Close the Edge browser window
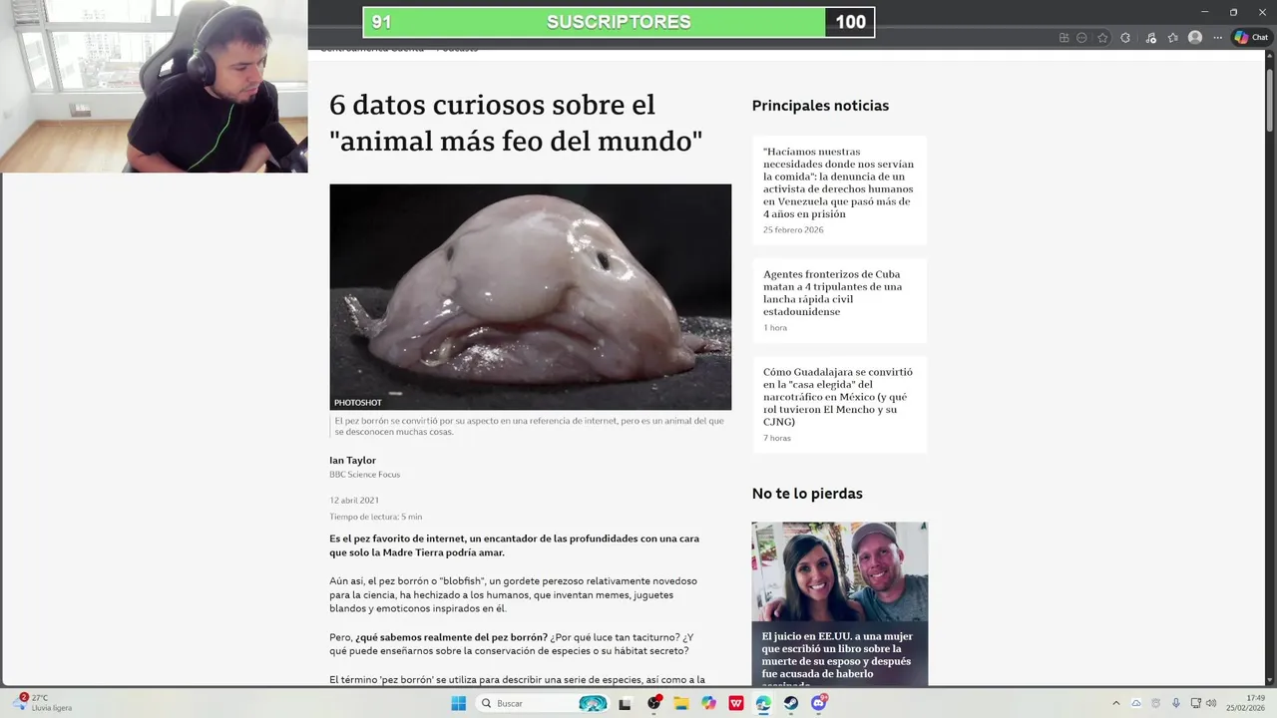The width and height of the screenshot is (1277, 718). [1262, 12]
